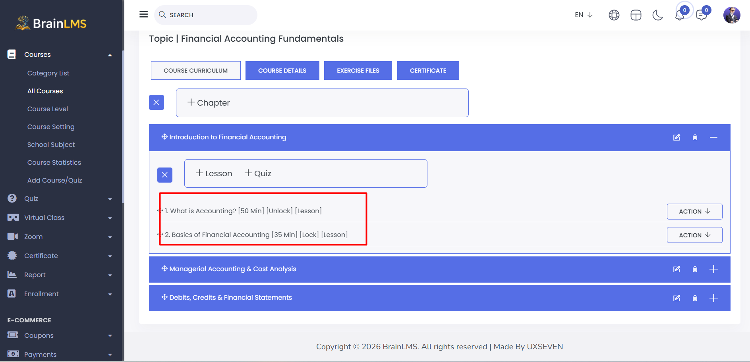Screen dimensions: 750x362
Task: Open Category List in sidebar
Action: tap(48, 73)
